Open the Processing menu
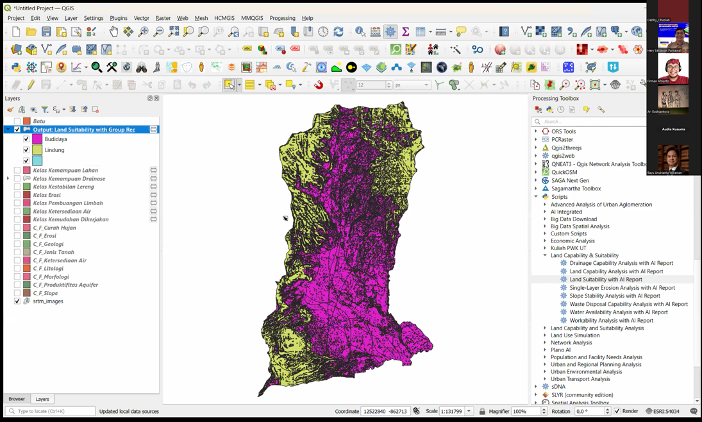The width and height of the screenshot is (702, 422). (x=282, y=18)
